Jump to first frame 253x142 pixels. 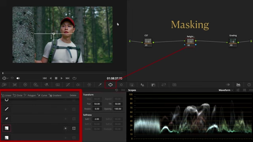tap(45, 78)
